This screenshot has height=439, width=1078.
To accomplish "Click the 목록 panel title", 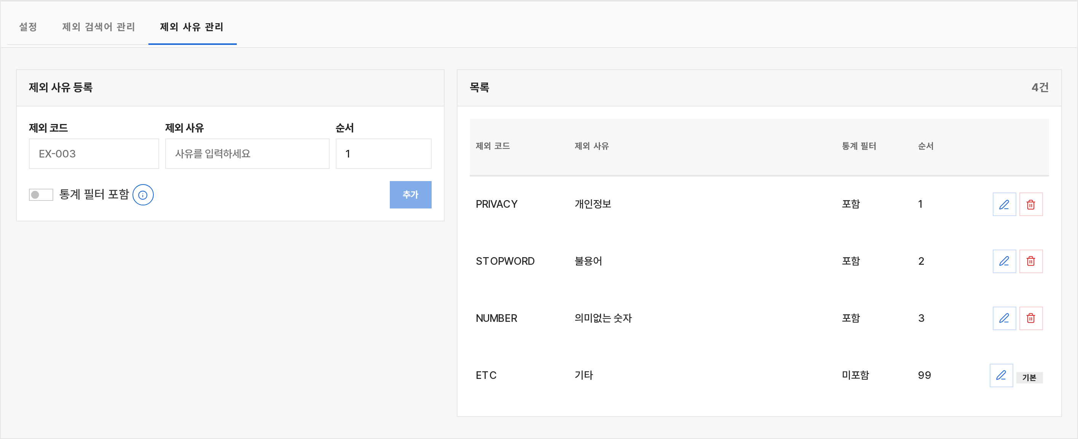I will point(479,87).
